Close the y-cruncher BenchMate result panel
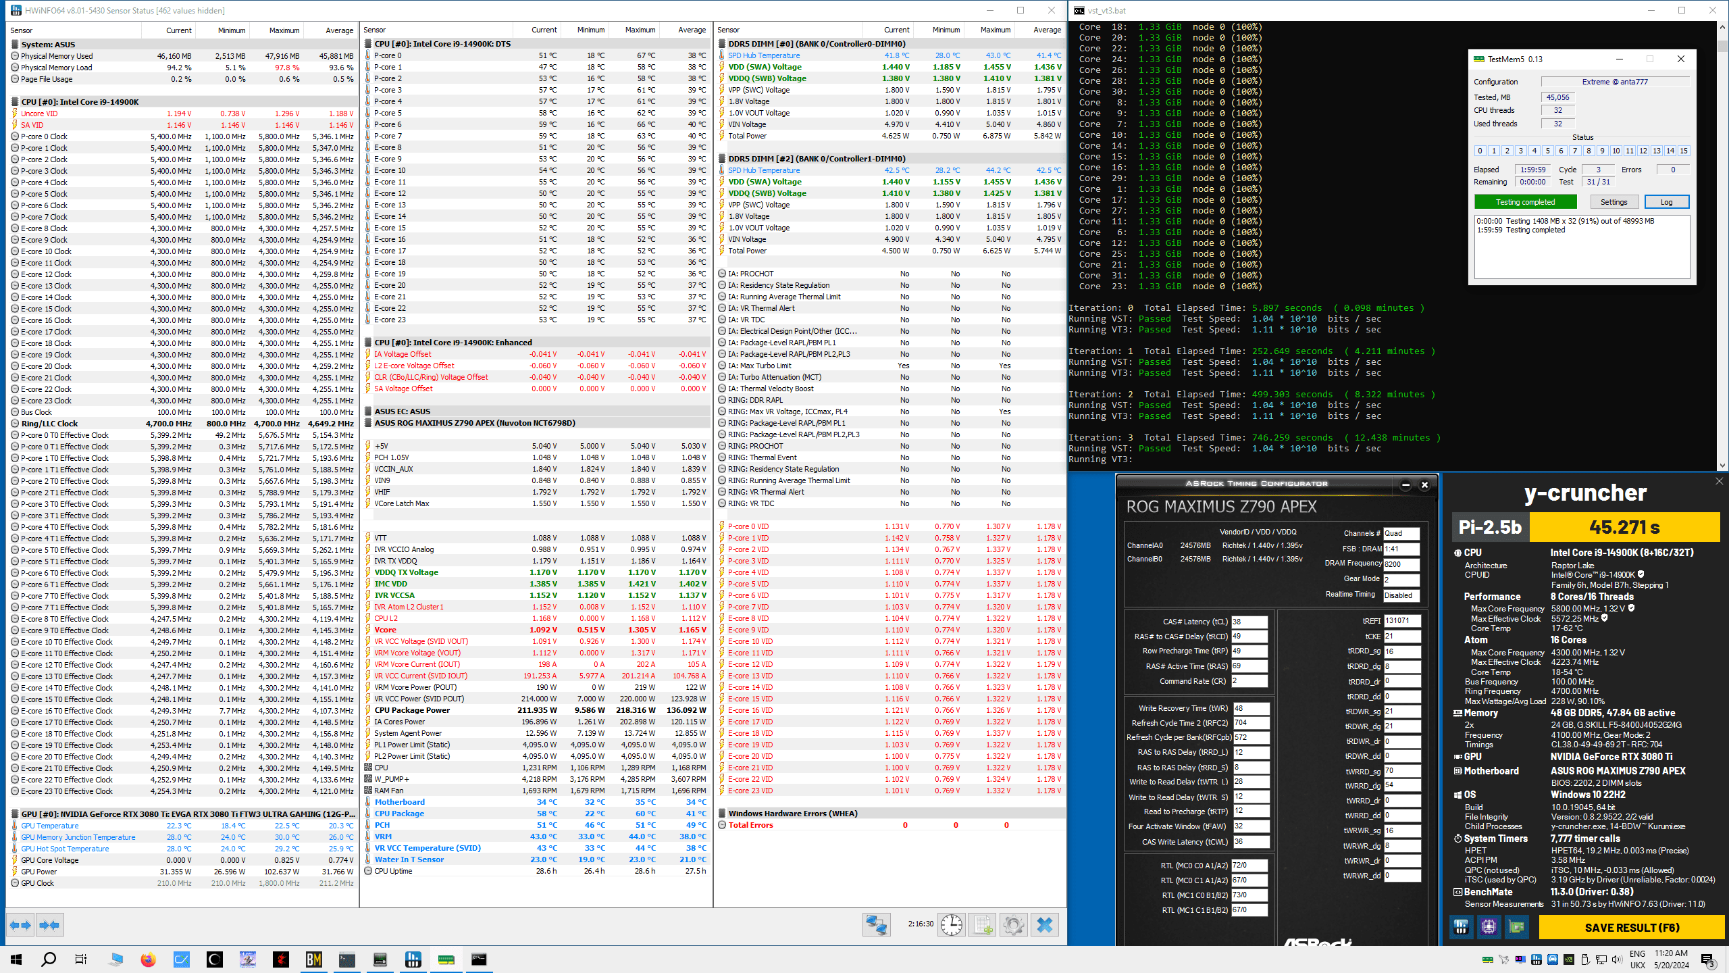The height and width of the screenshot is (973, 1729). coord(1719,481)
